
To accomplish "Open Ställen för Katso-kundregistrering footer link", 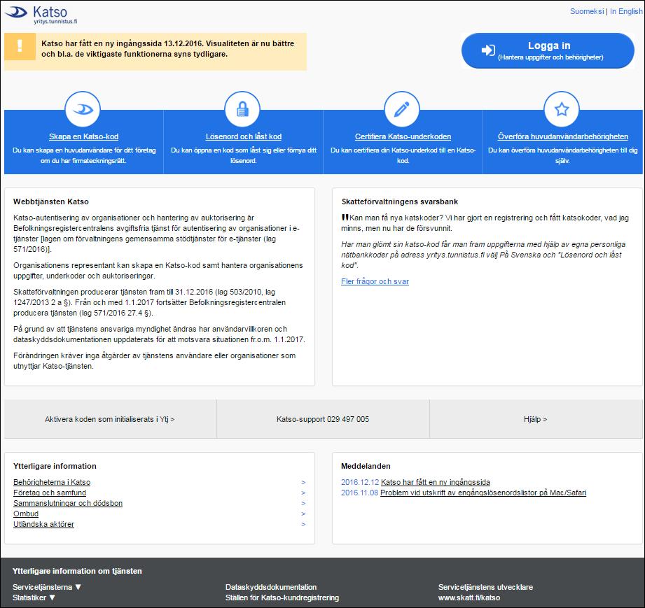I will pyautogui.click(x=282, y=598).
